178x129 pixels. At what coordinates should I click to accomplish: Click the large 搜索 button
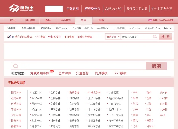(x=156, y=66)
